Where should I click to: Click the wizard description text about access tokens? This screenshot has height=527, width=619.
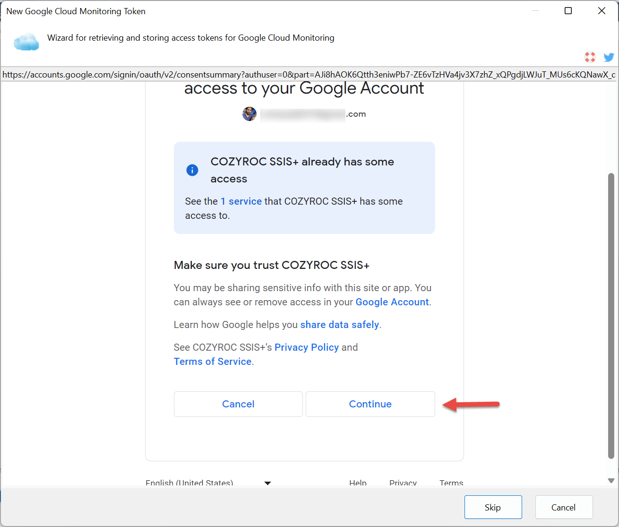pyautogui.click(x=191, y=38)
